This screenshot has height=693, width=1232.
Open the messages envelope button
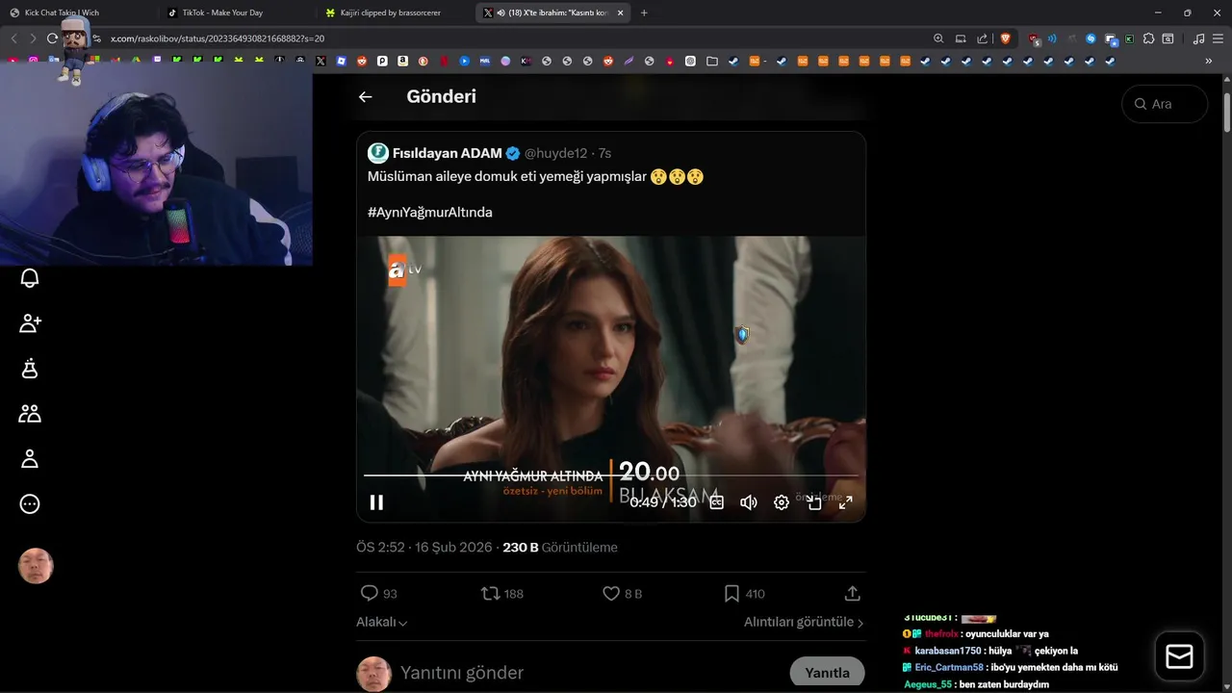1179,656
